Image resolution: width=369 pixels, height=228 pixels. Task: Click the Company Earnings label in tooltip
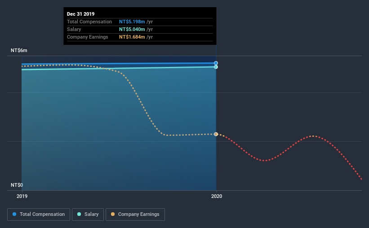88,37
